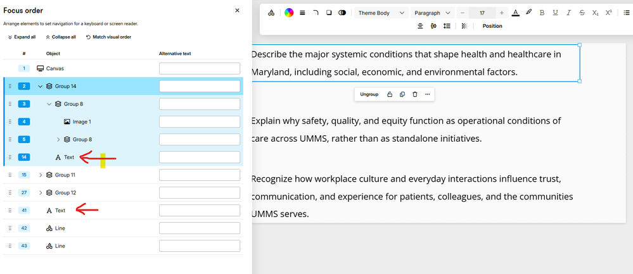
Task: Open the text highlight marker tool
Action: coord(528,13)
